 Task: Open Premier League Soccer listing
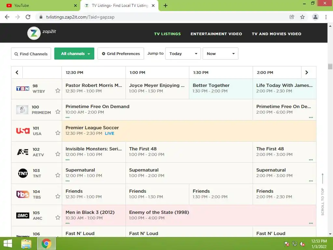point(189,131)
